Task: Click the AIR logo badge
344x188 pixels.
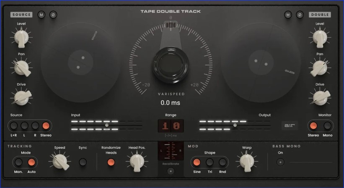Action: tap(290, 125)
